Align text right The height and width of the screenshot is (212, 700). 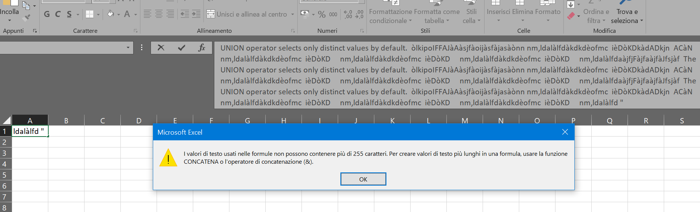click(x=170, y=14)
